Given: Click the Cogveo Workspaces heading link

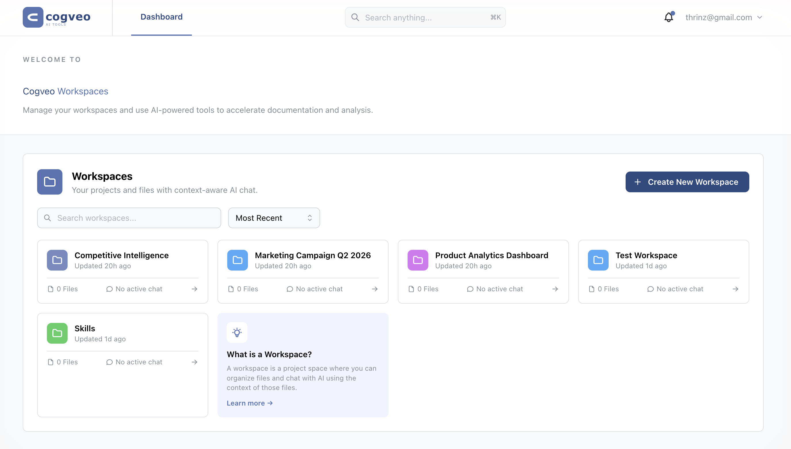Looking at the screenshot, I should tap(65, 91).
